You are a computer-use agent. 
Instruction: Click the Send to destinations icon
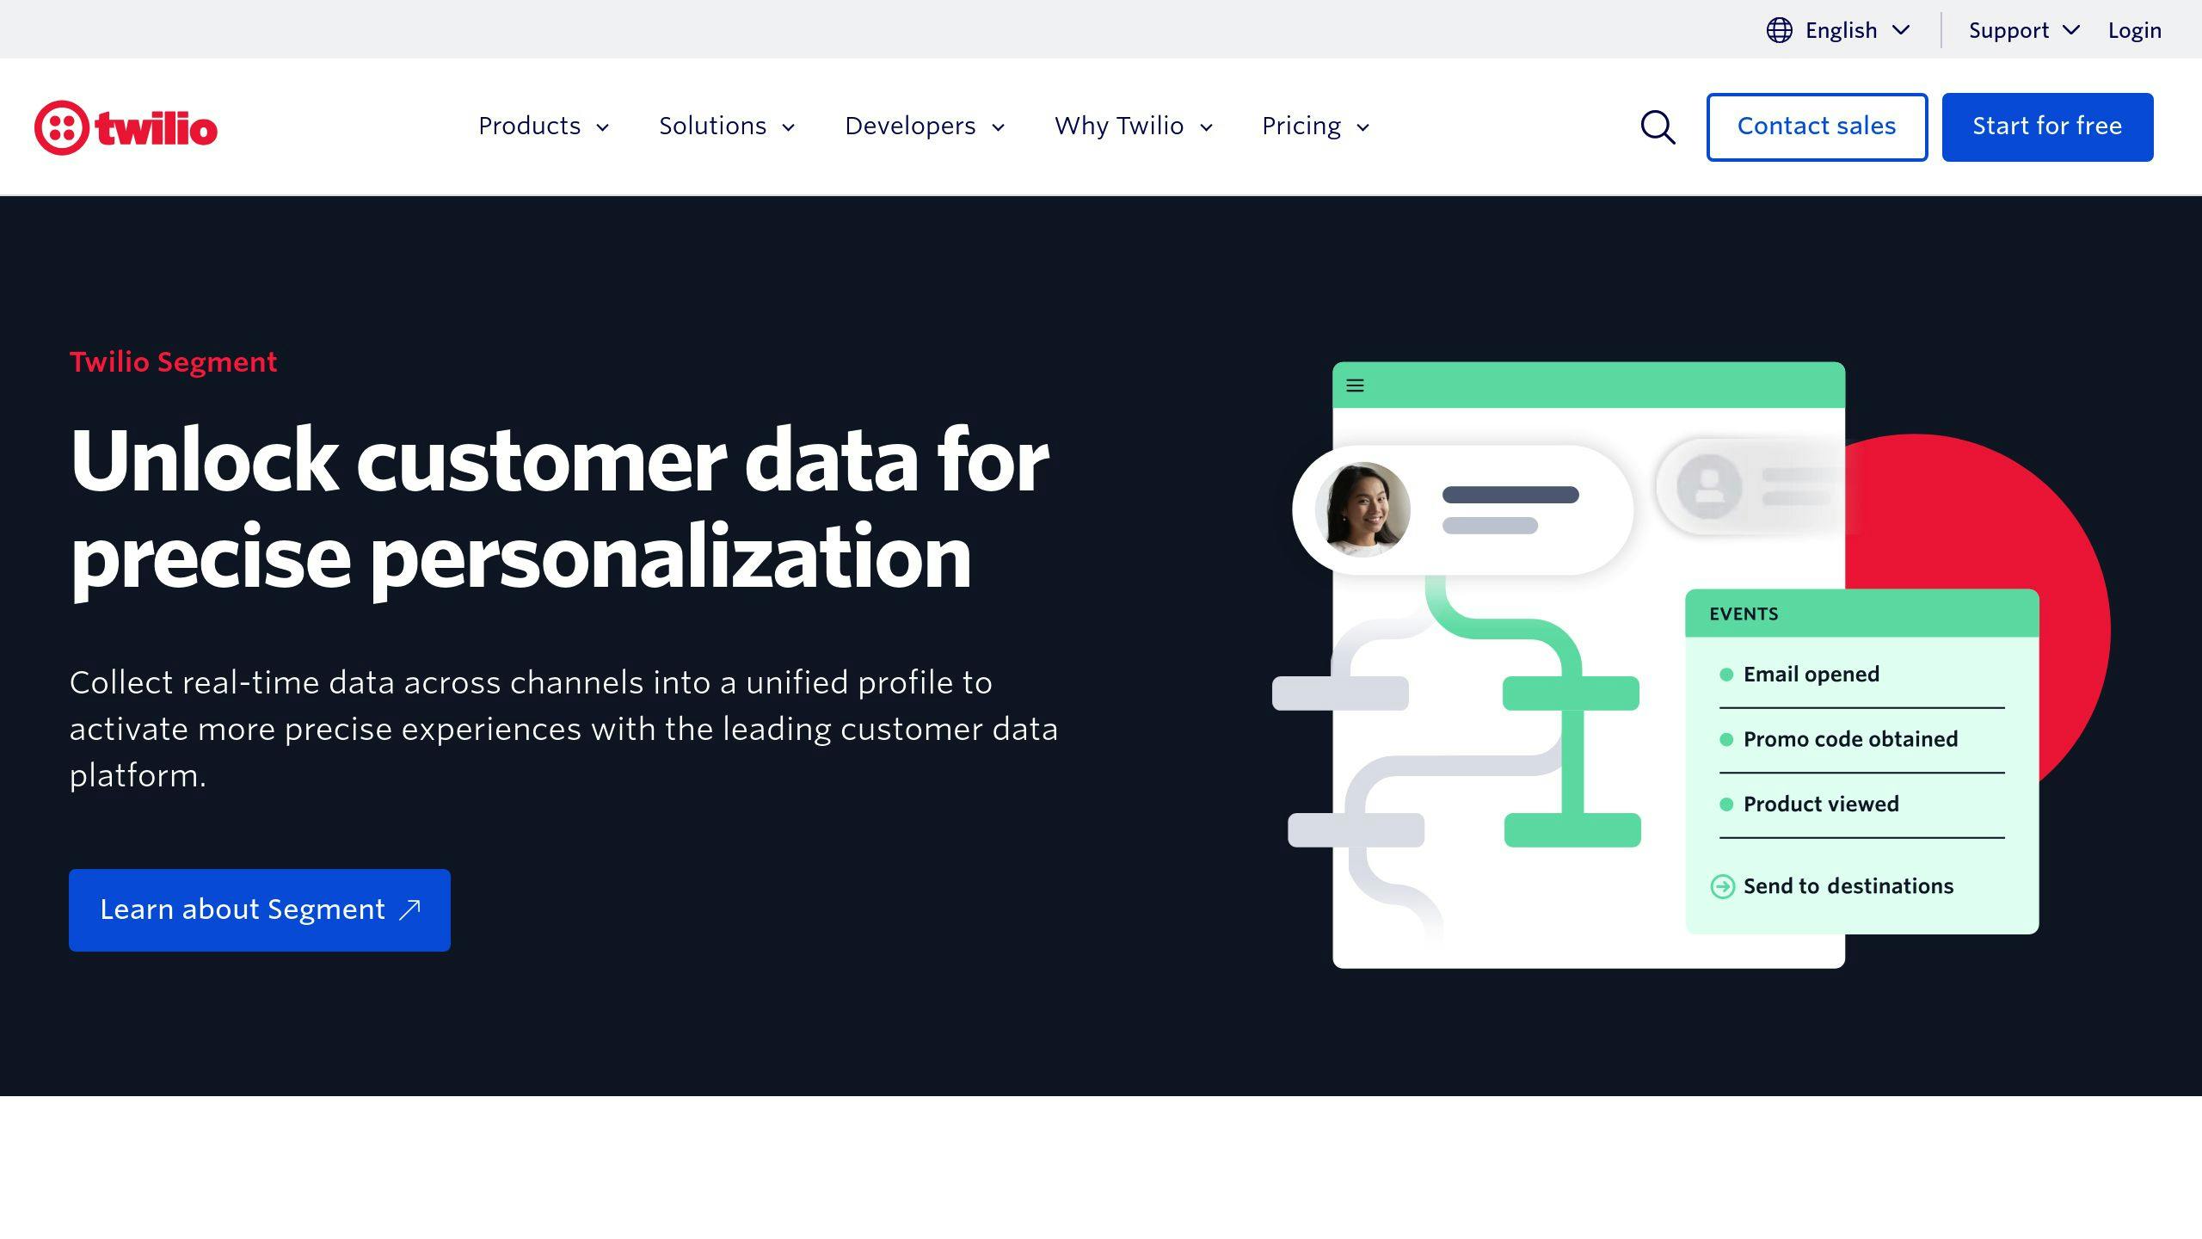tap(1721, 885)
